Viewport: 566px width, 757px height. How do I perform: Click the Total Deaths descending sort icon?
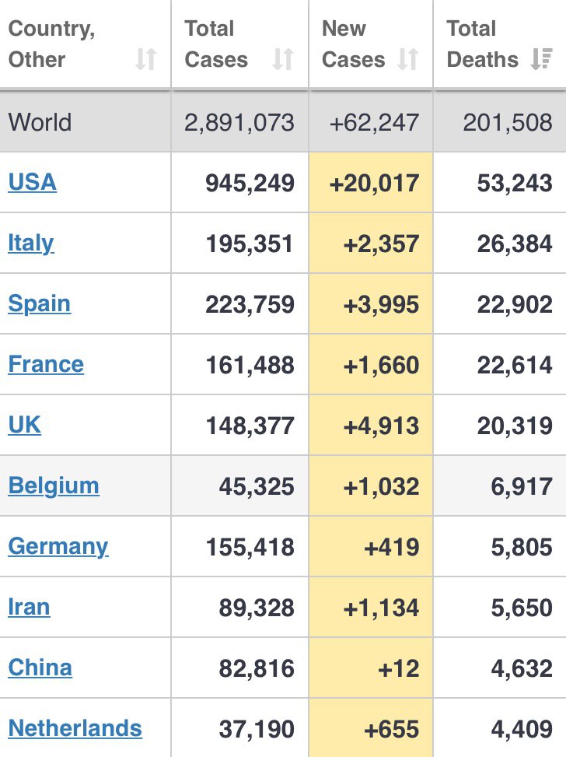point(541,59)
